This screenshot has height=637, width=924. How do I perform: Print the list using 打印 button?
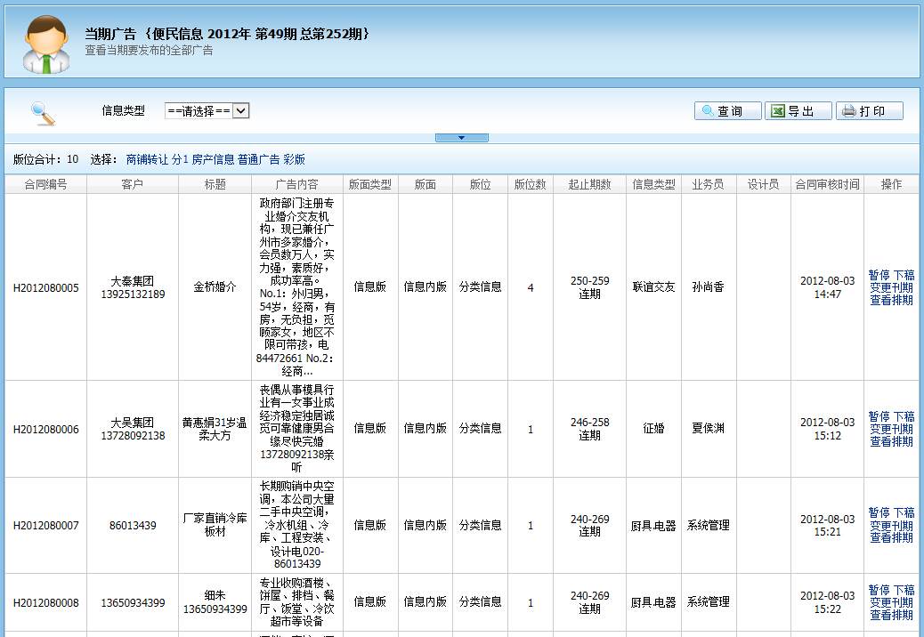pos(869,111)
